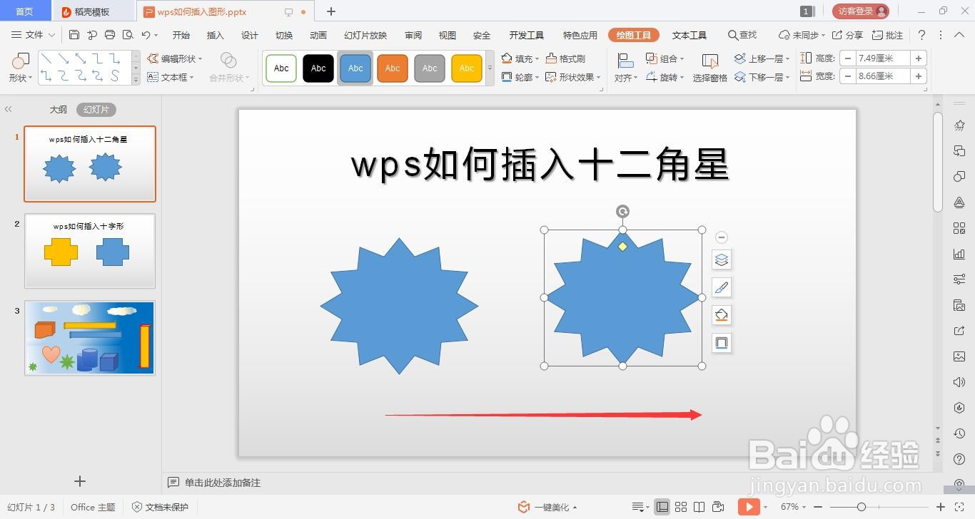Viewport: 975px width, 519px height.
Task: Open the Design (设计) ribbon tab
Action: pyautogui.click(x=250, y=35)
